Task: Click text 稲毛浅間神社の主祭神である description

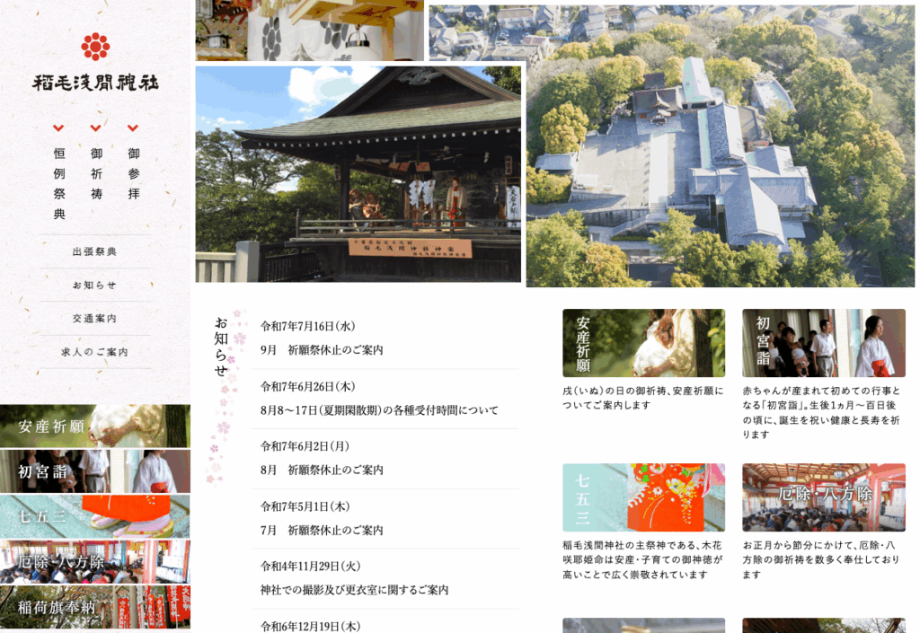Action: (x=643, y=559)
